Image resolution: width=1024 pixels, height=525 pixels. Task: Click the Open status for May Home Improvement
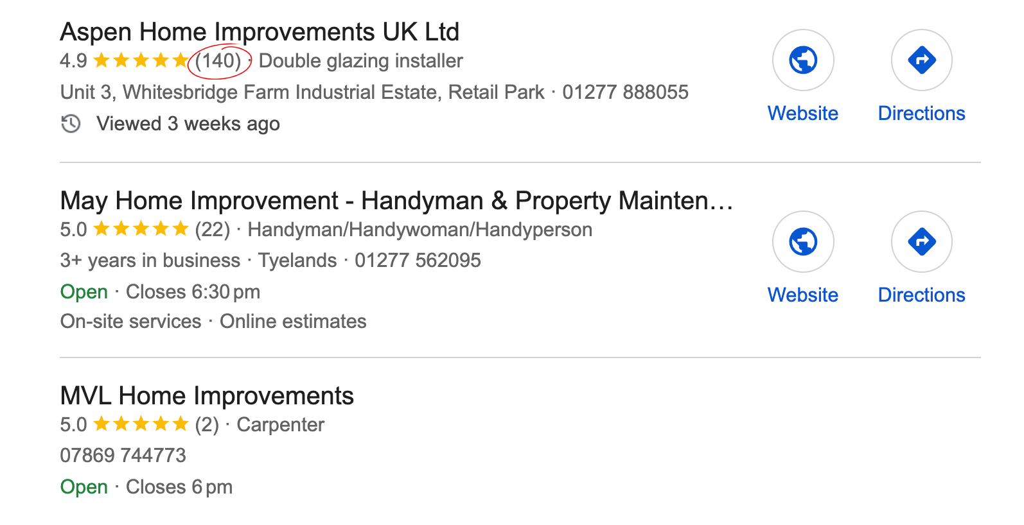[x=84, y=291]
